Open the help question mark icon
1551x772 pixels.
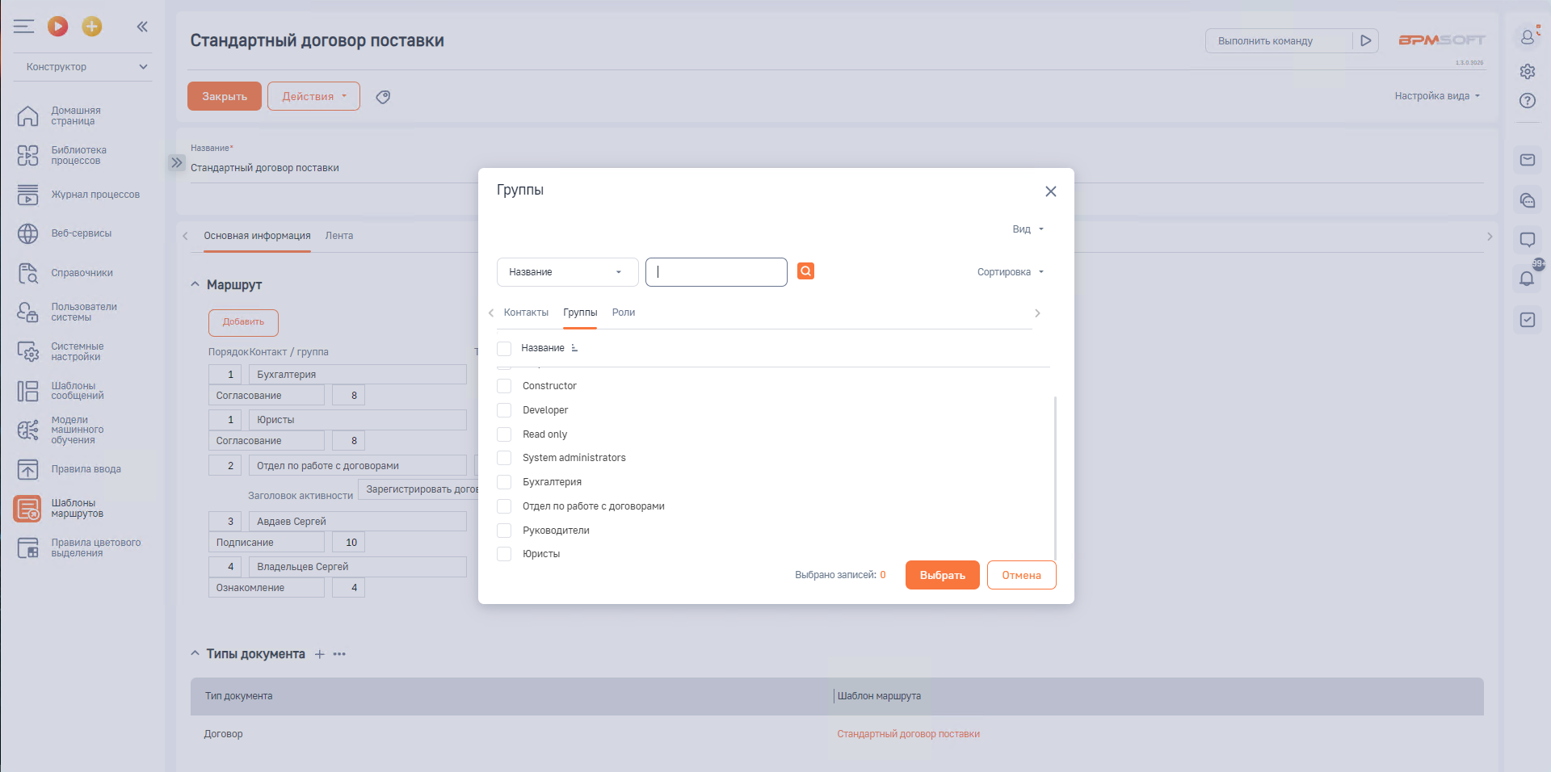click(1527, 101)
